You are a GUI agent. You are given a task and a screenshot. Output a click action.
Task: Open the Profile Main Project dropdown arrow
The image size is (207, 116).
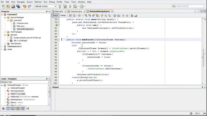[85, 6]
